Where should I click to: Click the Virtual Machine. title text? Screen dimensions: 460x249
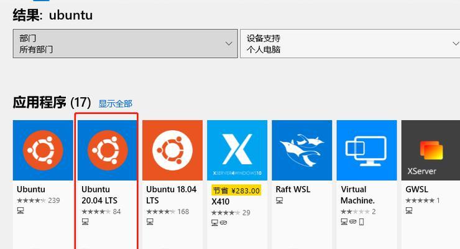click(357, 195)
